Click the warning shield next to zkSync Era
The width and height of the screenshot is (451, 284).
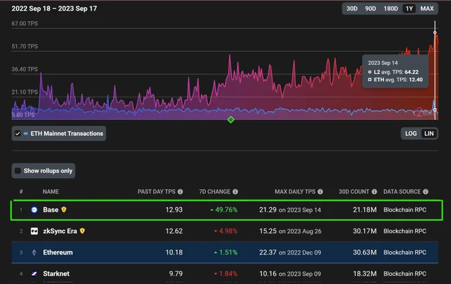coord(82,231)
